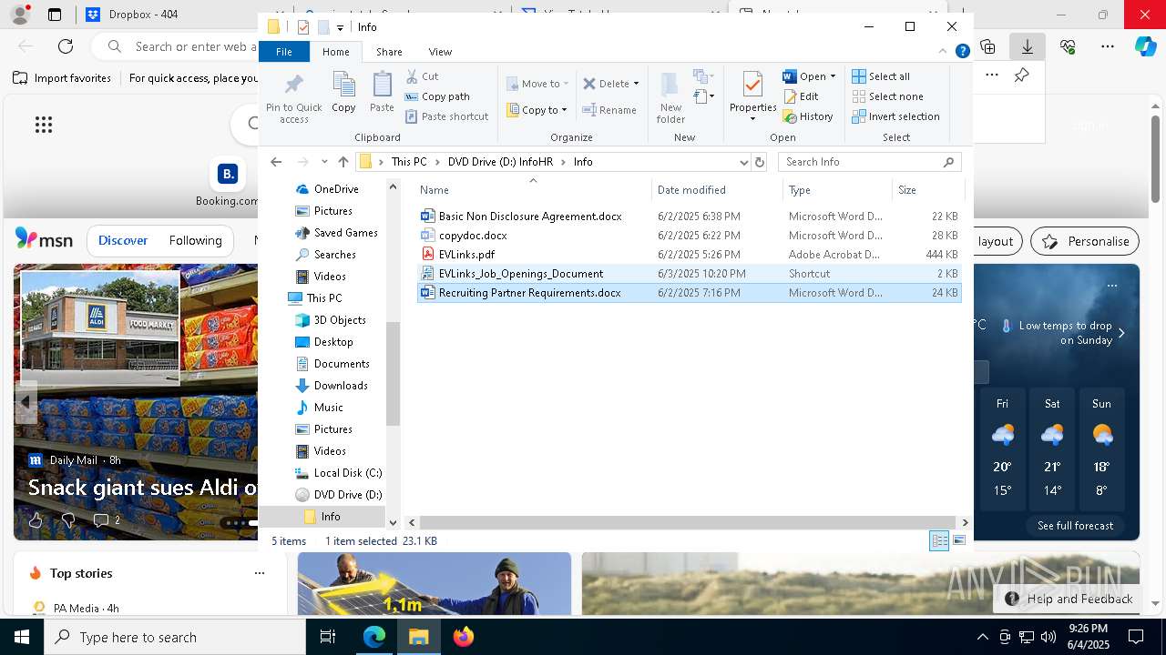Refresh the Info folder address bar

(760, 162)
